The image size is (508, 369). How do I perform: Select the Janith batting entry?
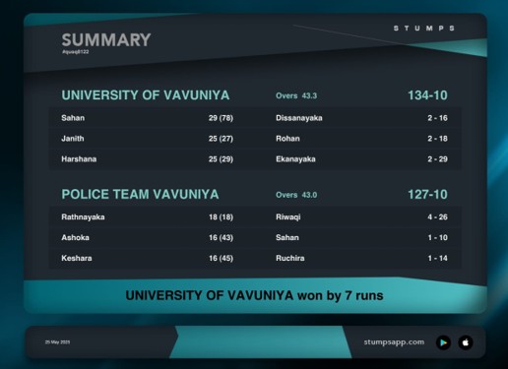click(x=148, y=139)
